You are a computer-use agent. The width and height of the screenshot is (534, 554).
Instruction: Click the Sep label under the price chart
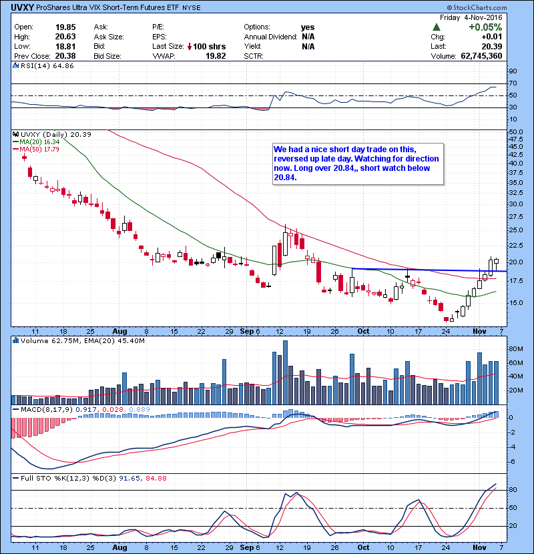click(x=247, y=332)
